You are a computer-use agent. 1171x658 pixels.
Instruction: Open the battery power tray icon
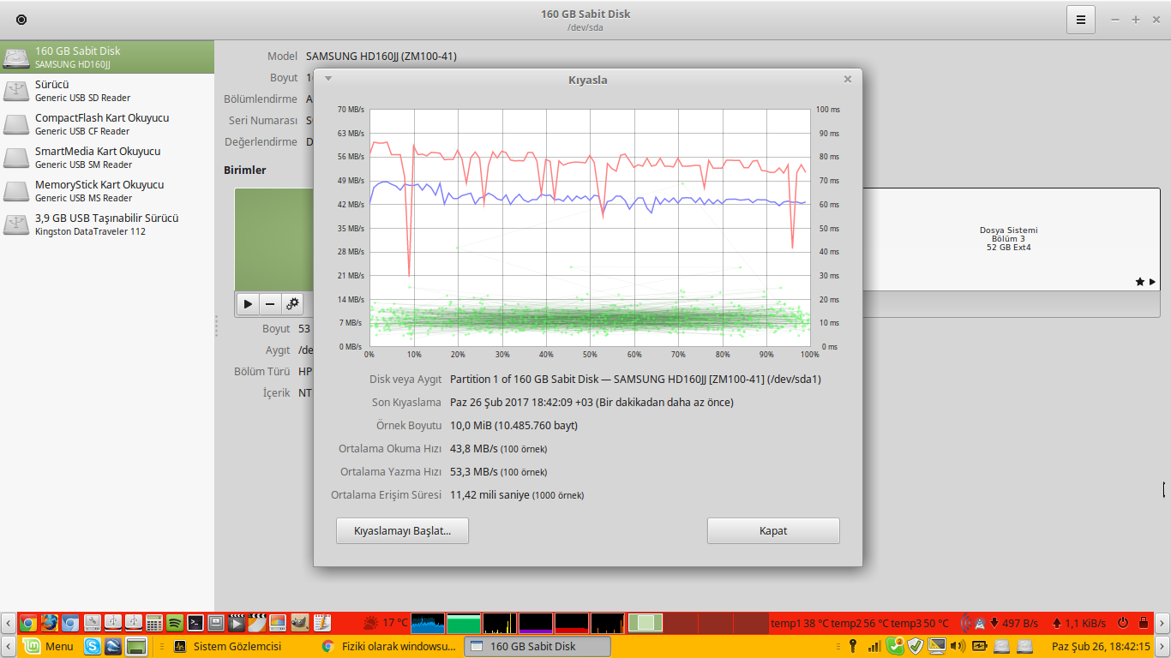click(980, 646)
